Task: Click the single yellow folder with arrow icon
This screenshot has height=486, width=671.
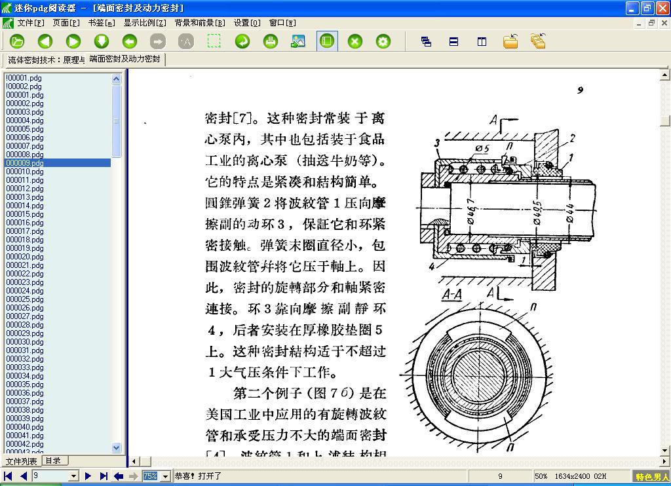Action: pyautogui.click(x=510, y=41)
